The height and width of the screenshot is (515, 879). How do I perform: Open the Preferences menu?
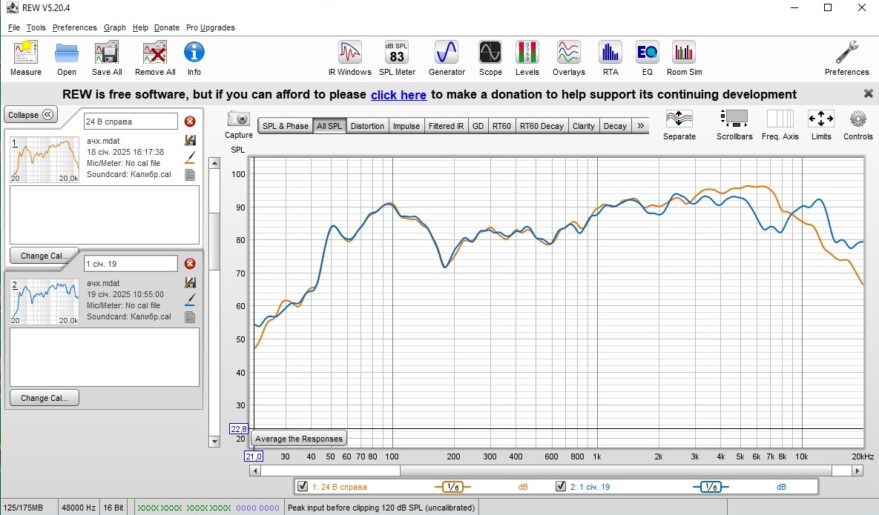75,27
